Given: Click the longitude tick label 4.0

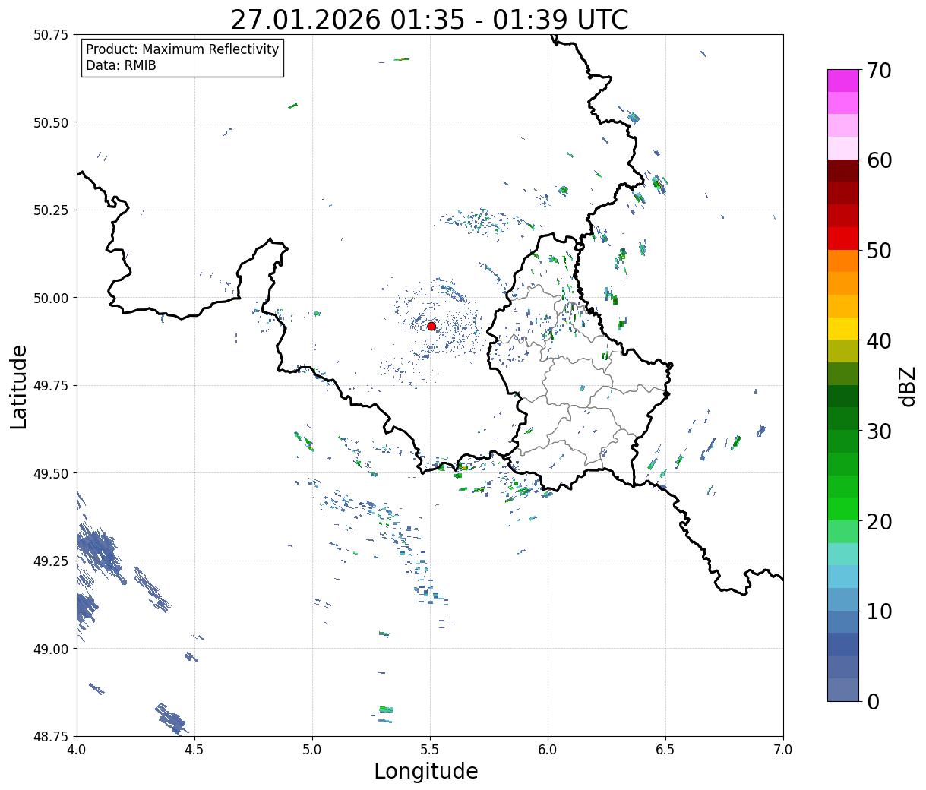Looking at the screenshot, I should (77, 749).
